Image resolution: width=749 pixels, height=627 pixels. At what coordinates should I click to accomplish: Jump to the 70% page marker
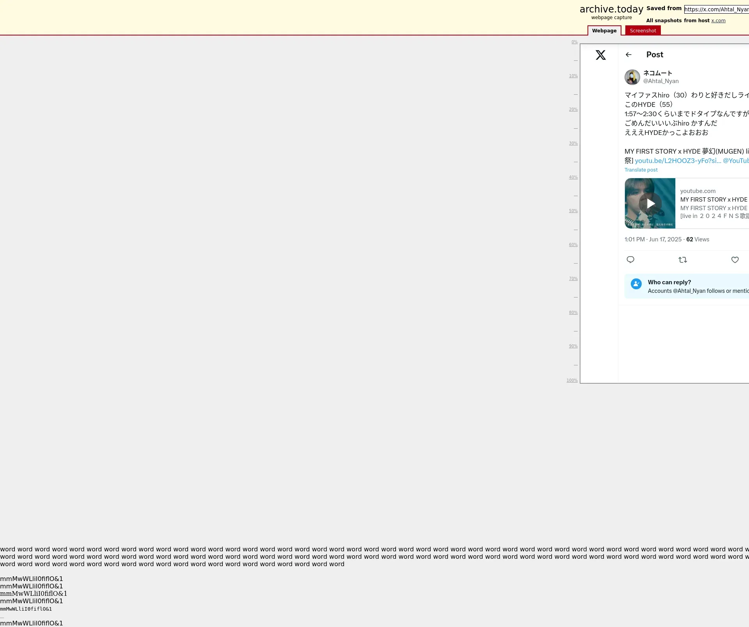pyautogui.click(x=573, y=279)
